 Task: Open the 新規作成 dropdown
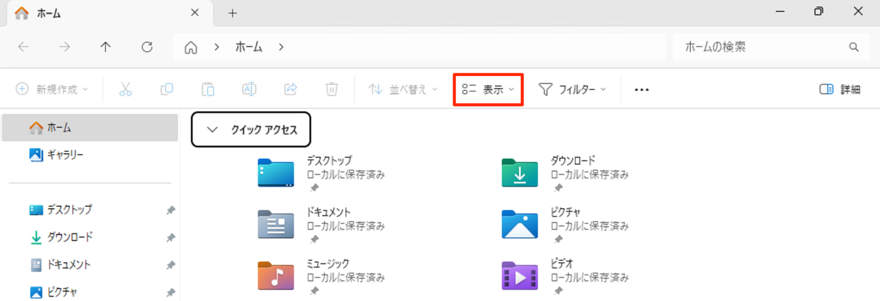pyautogui.click(x=52, y=89)
